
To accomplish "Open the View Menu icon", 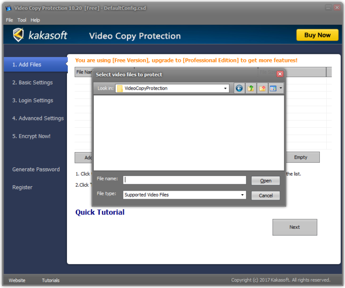I will [273, 88].
